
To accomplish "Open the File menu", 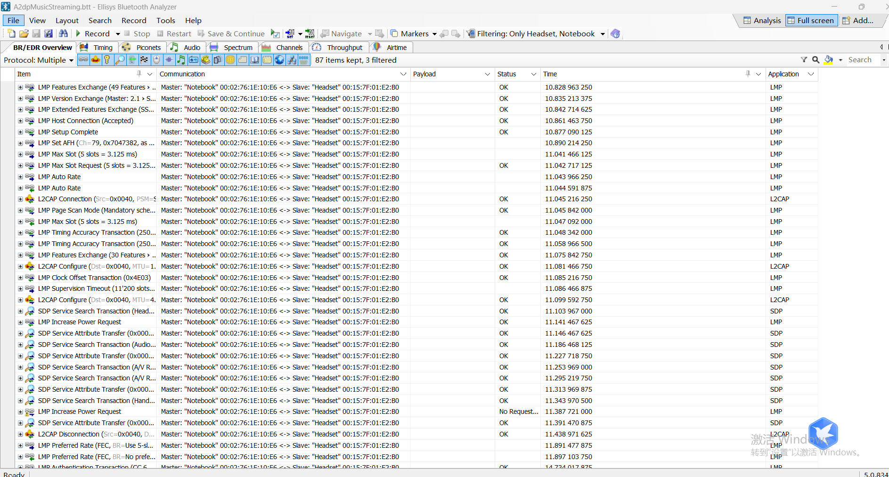I will [14, 20].
